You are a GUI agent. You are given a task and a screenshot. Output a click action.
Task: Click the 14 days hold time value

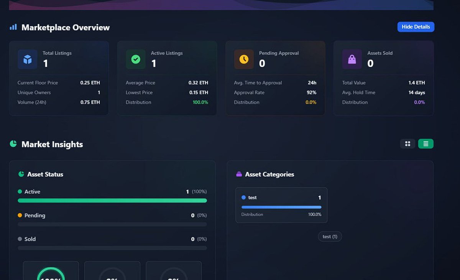click(417, 92)
